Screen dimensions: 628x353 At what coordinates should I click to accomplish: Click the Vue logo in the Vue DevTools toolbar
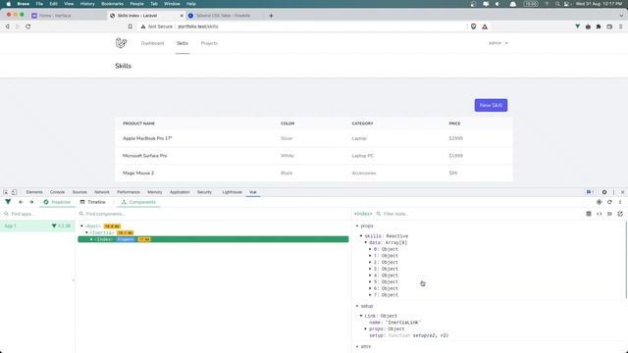[x=8, y=202]
